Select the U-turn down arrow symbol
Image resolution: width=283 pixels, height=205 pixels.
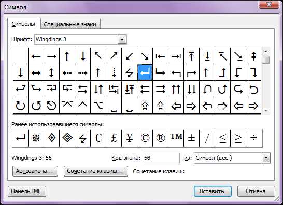(207, 89)
